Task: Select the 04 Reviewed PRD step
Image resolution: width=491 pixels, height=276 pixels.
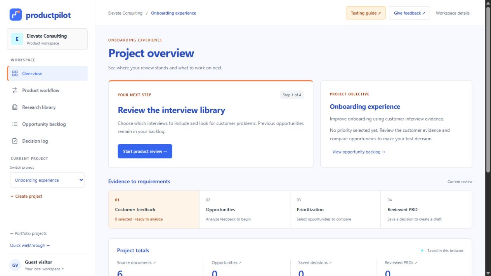Action: (426, 209)
